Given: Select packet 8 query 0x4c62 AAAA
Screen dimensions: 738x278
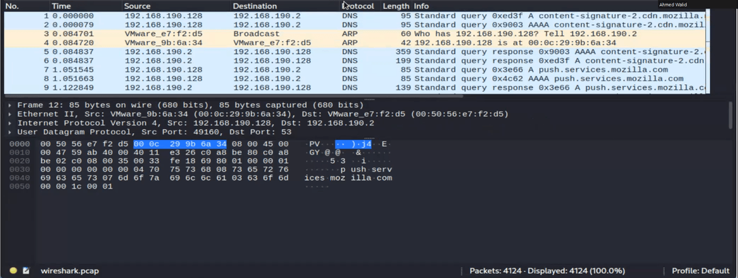Looking at the screenshot, I should tap(355, 79).
